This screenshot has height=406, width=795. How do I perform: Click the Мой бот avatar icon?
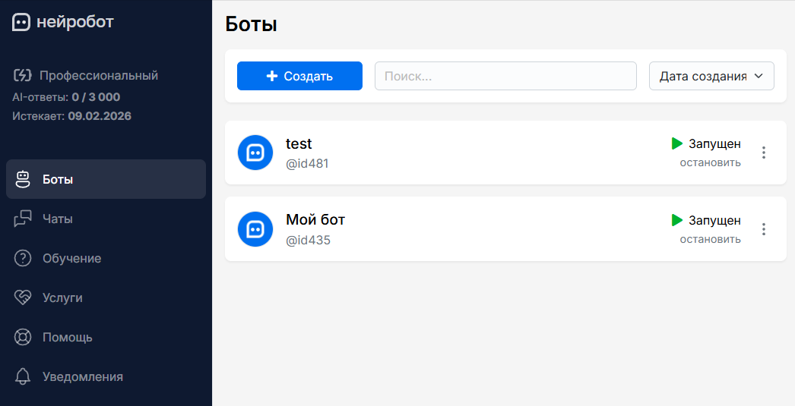pos(255,229)
